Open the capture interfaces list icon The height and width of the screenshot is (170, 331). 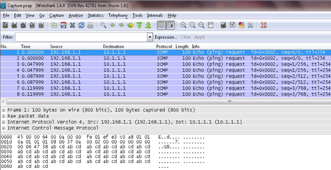tap(5, 25)
